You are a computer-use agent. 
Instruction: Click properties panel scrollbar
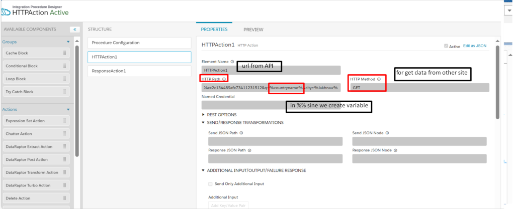click(x=497, y=82)
